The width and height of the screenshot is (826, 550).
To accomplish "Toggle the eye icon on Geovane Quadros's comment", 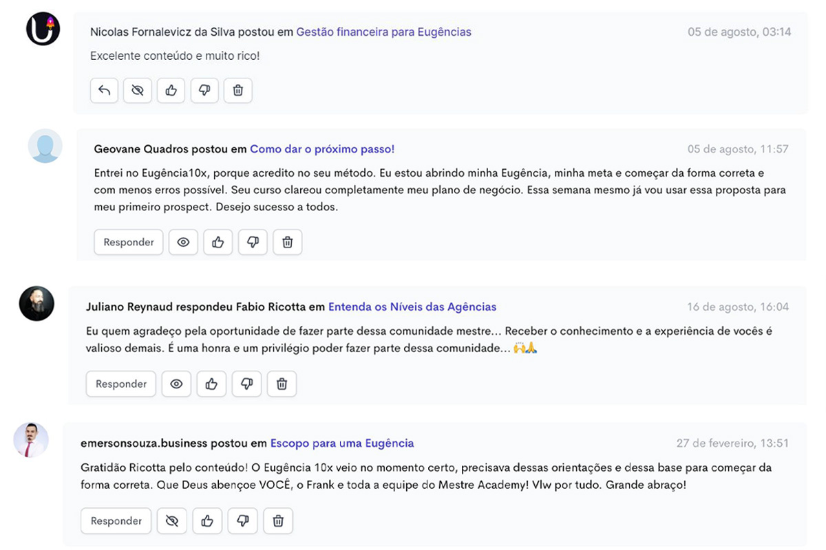I will (183, 242).
